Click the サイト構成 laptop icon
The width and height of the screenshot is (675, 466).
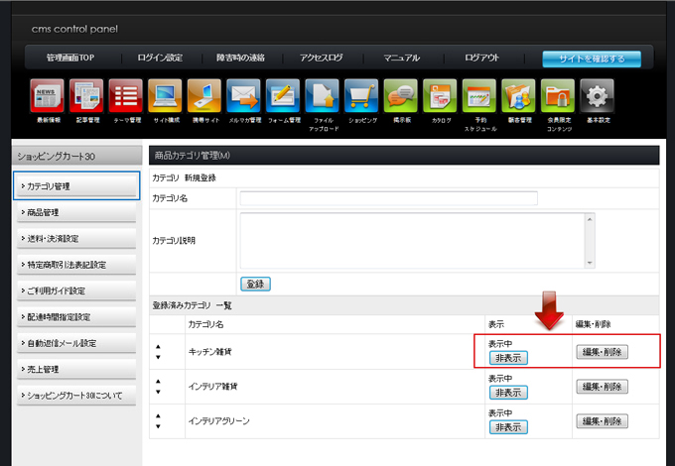pyautogui.click(x=165, y=97)
